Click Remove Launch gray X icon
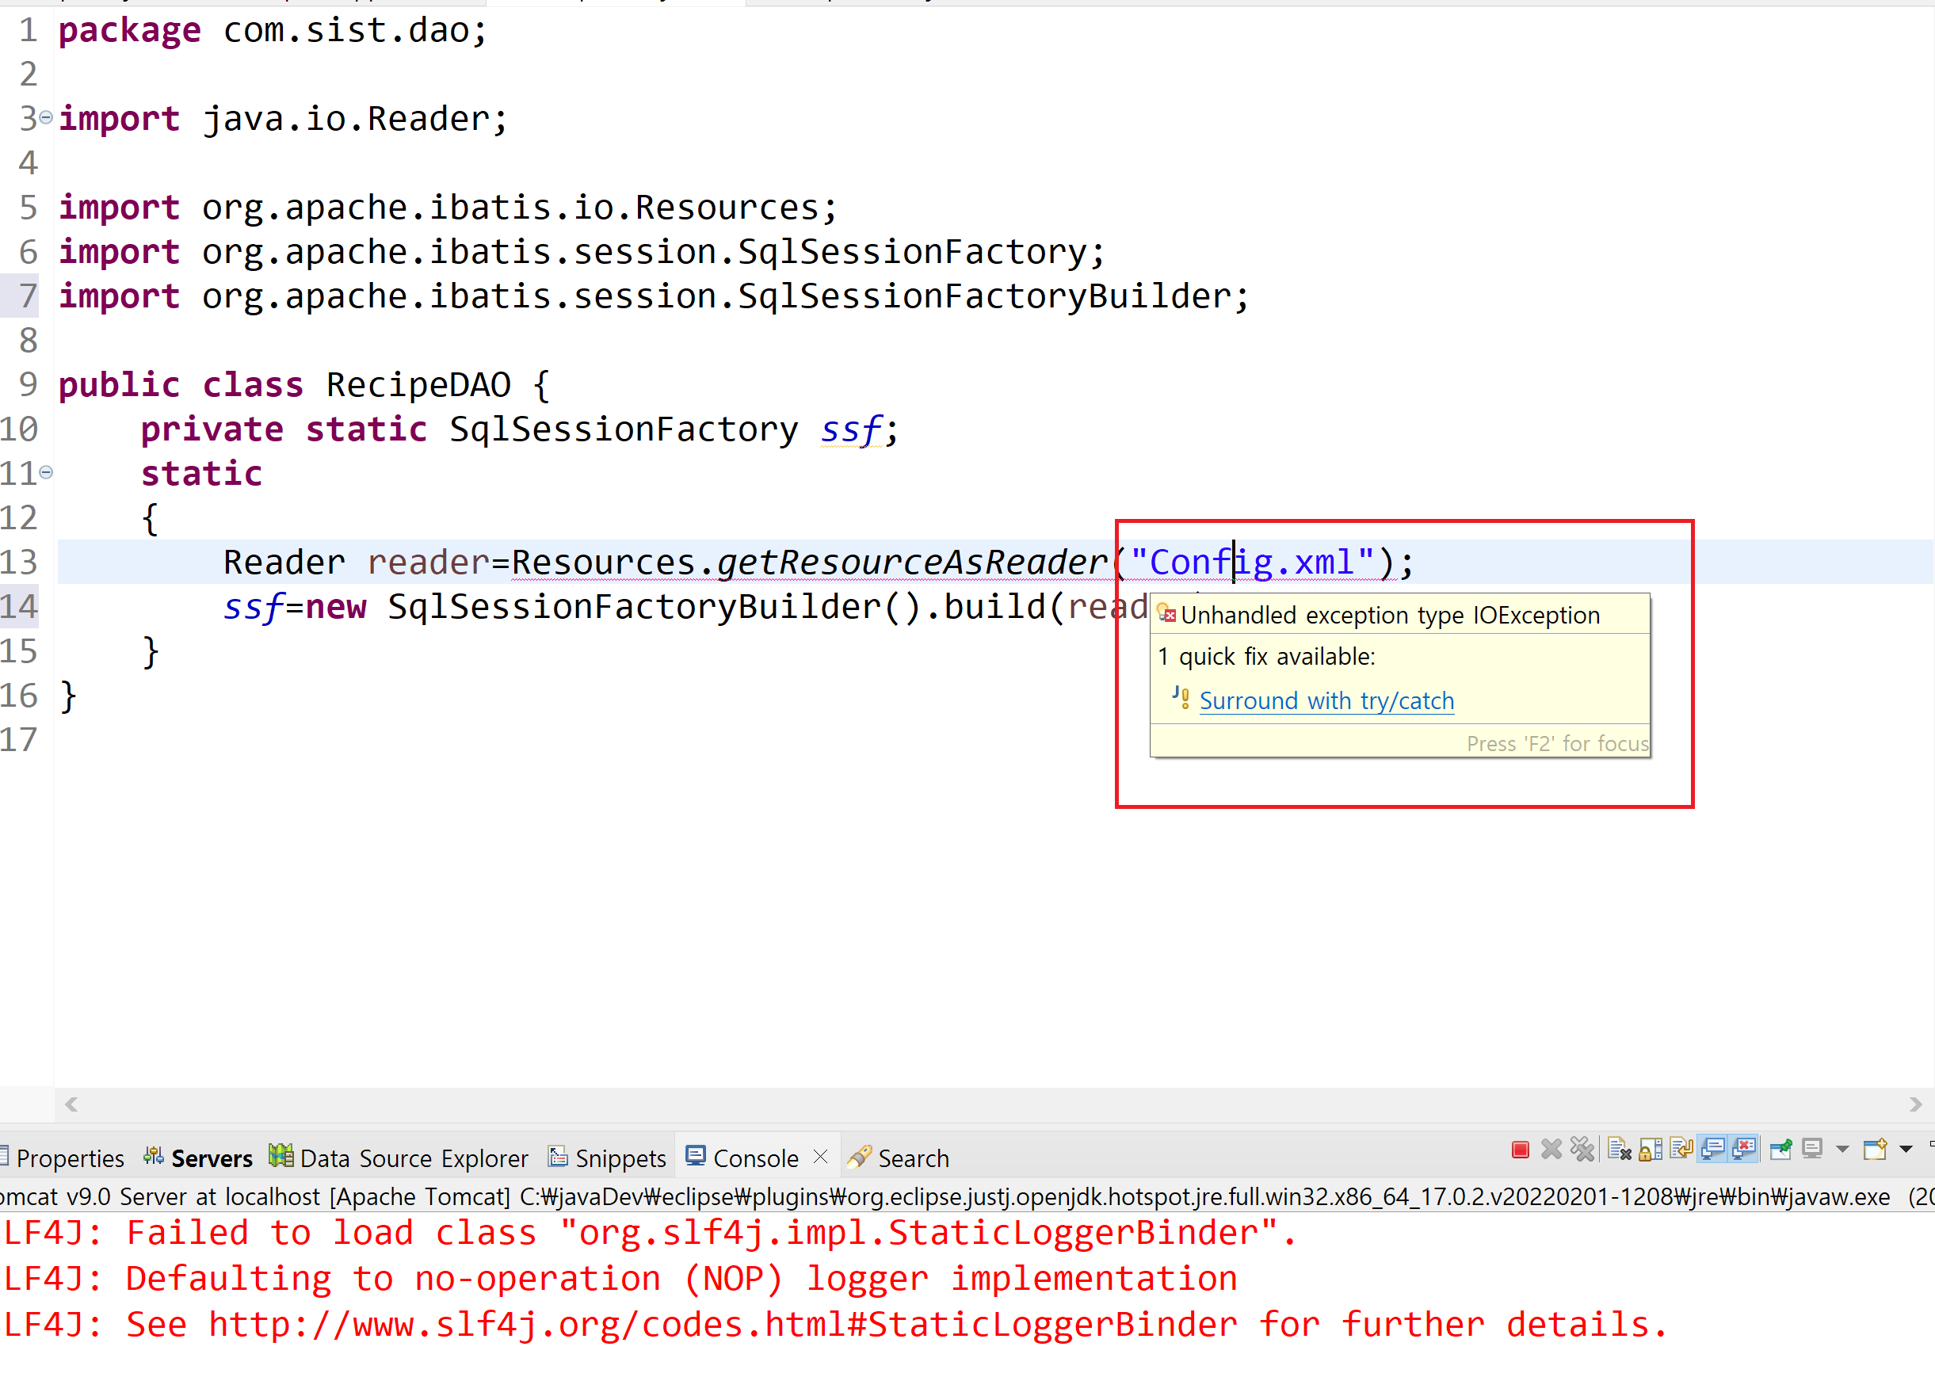The height and width of the screenshot is (1377, 1935). [x=1551, y=1150]
